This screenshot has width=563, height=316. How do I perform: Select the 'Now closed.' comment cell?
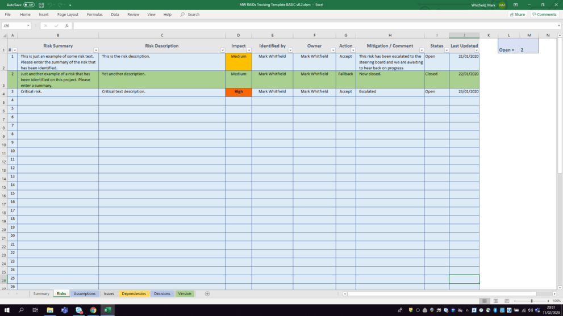390,79
